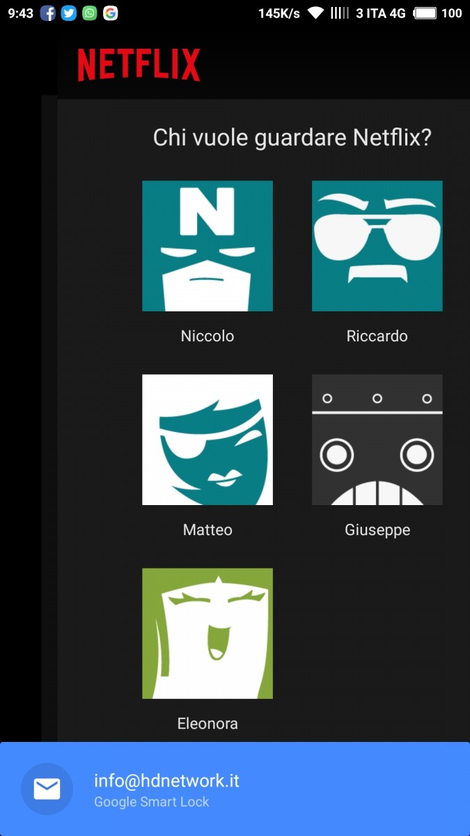Click the Niccolo profile name
The width and height of the screenshot is (470, 836).
click(x=207, y=336)
